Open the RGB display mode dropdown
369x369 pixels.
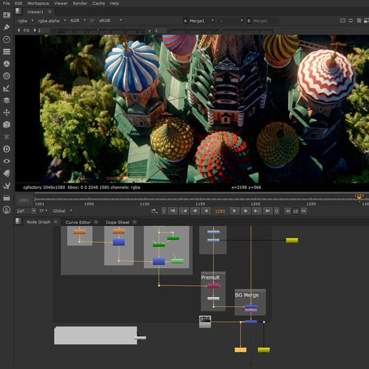pyautogui.click(x=77, y=21)
